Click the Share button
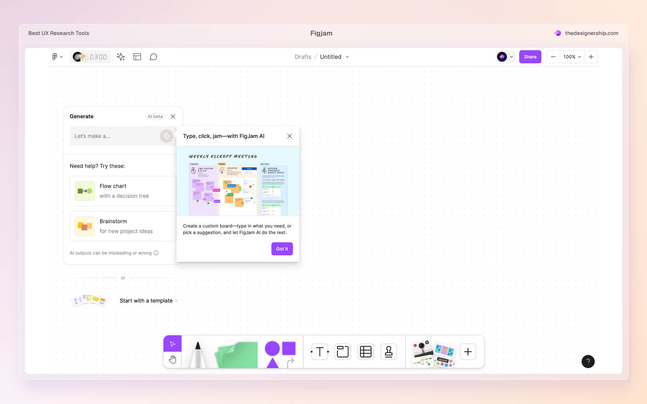This screenshot has width=647, height=404. [x=530, y=57]
